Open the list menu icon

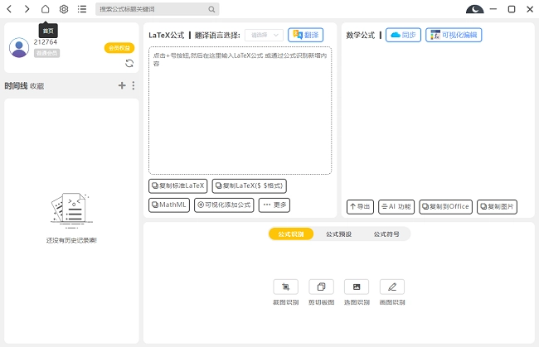[x=82, y=9]
